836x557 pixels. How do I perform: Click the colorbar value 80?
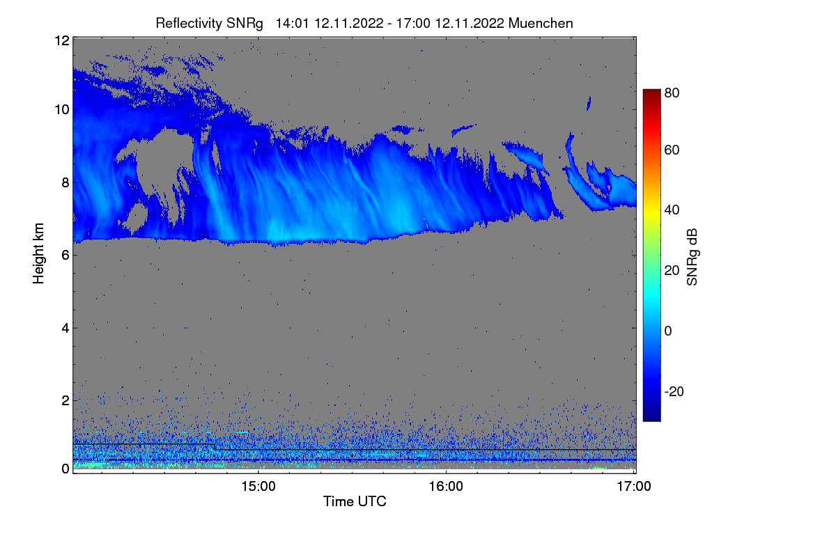click(x=672, y=93)
